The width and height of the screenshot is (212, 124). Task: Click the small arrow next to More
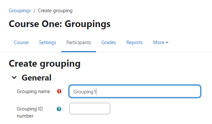(x=167, y=43)
